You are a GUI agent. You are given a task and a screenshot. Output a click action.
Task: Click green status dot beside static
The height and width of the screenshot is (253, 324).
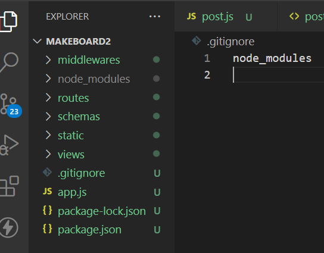pyautogui.click(x=157, y=135)
